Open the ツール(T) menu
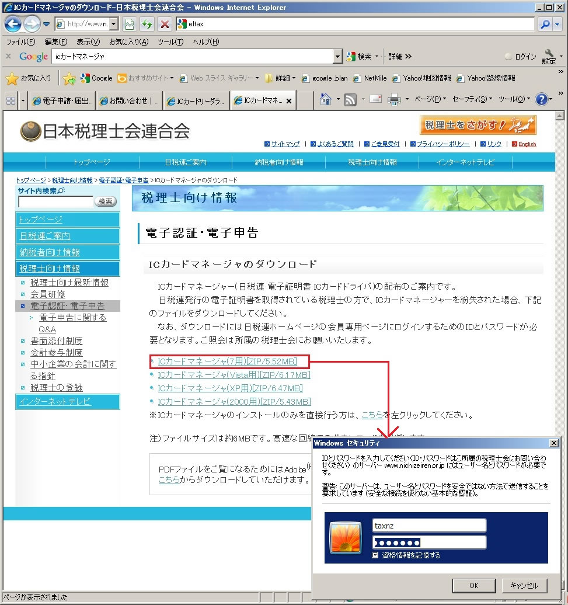Screen dimensions: 568x605 [170, 41]
